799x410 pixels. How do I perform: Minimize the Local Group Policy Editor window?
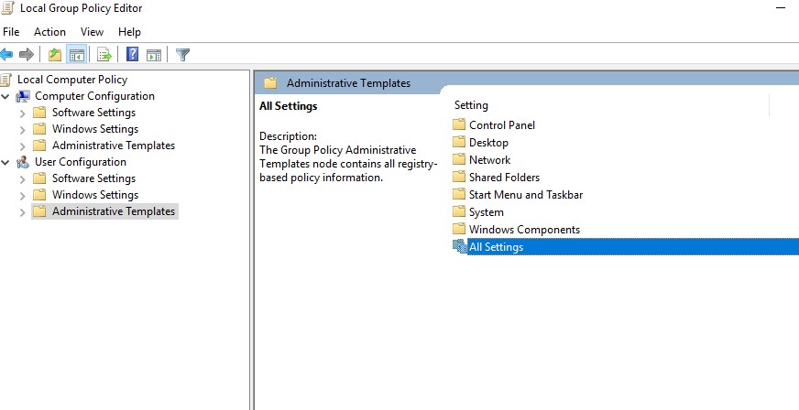point(780,8)
